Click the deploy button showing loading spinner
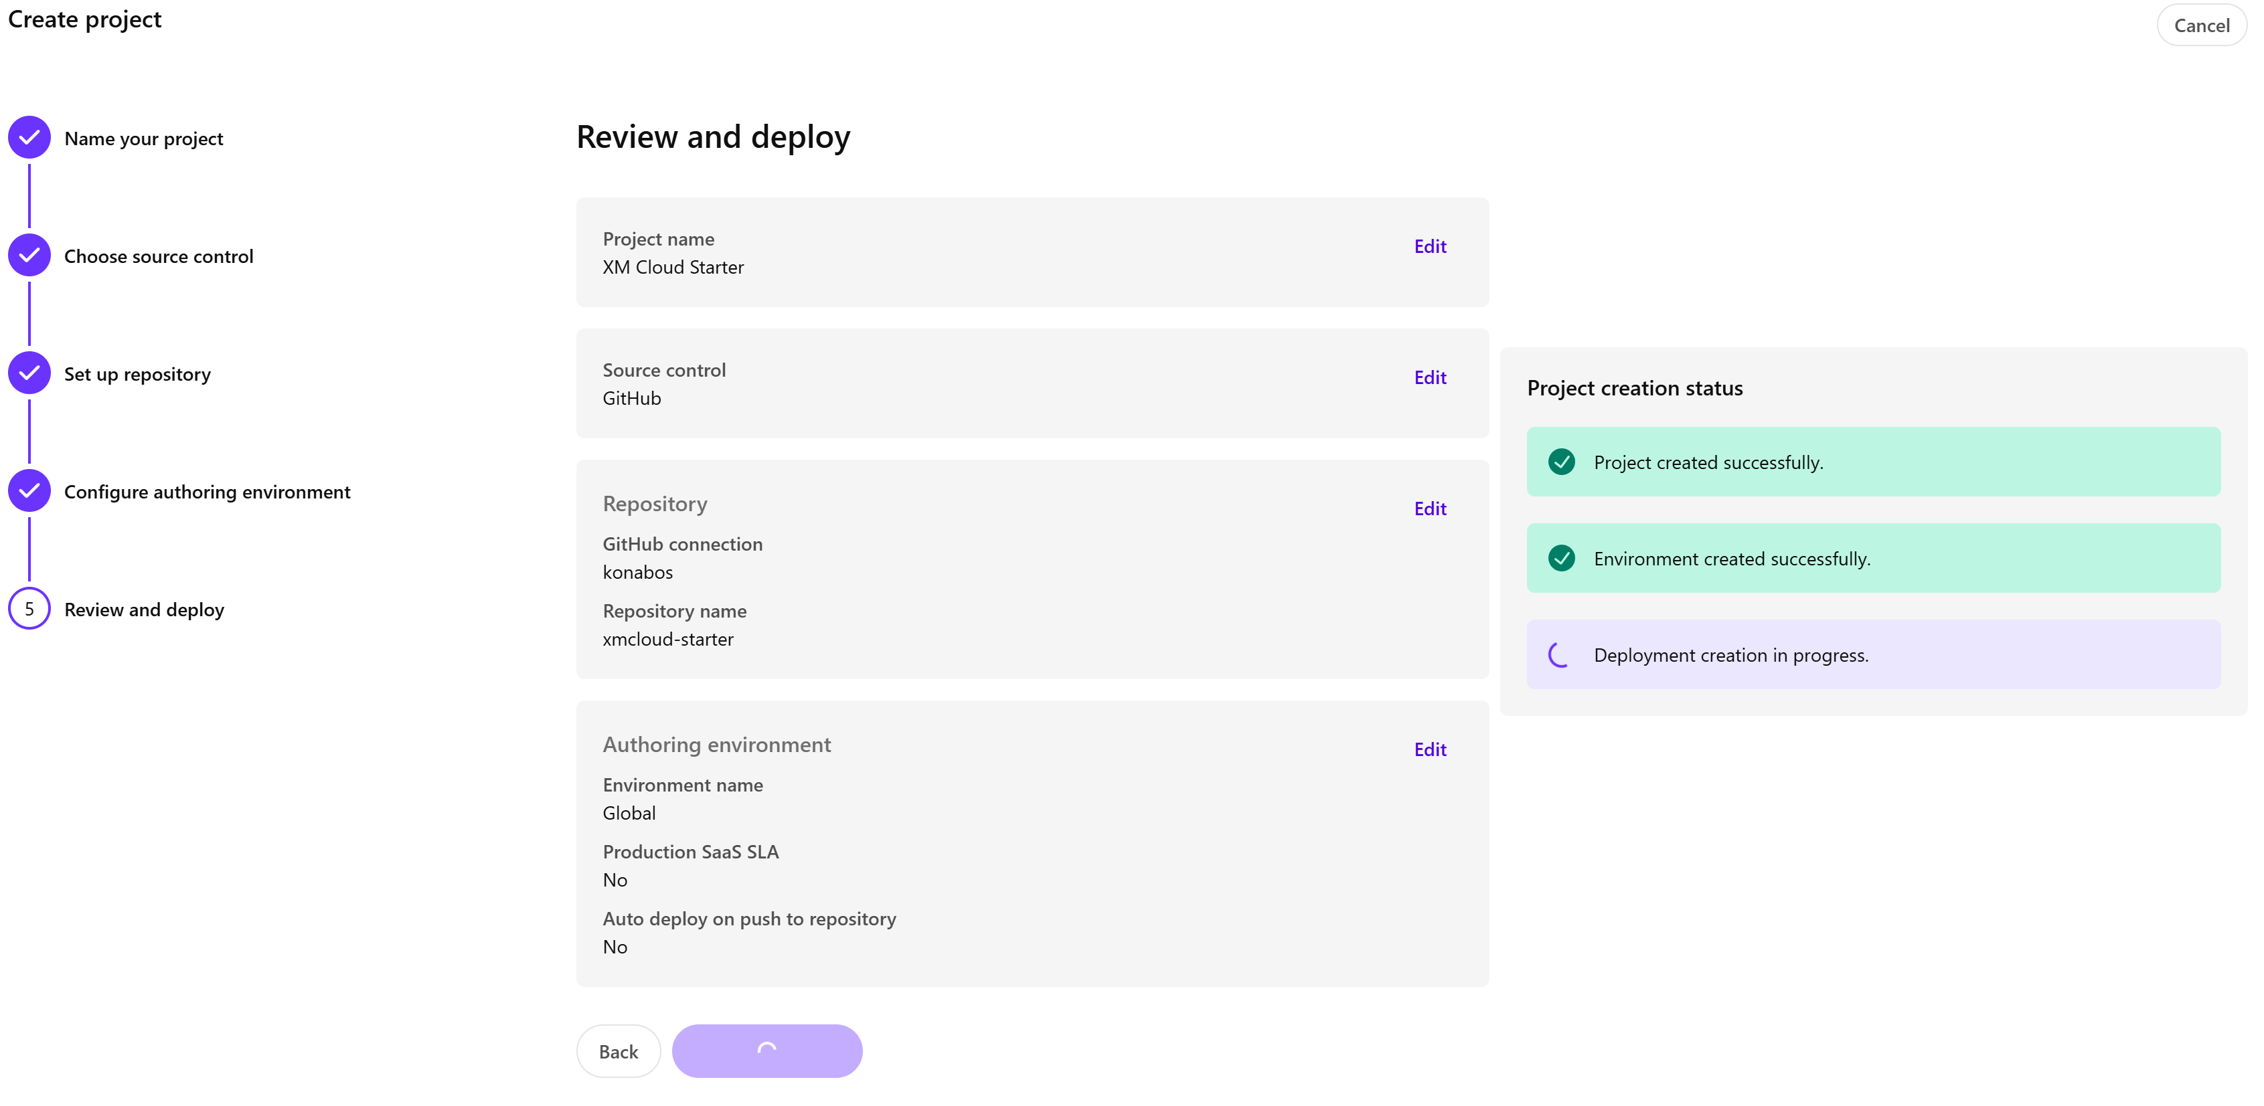2264x1106 pixels. click(x=766, y=1050)
